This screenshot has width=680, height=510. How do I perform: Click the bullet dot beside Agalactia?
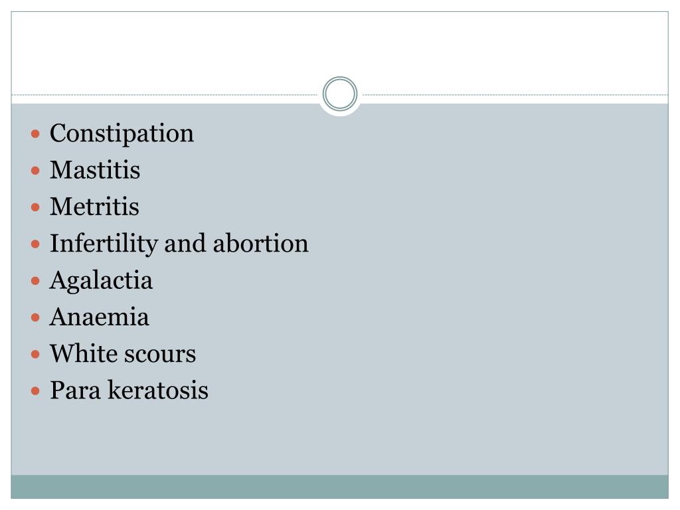36,281
